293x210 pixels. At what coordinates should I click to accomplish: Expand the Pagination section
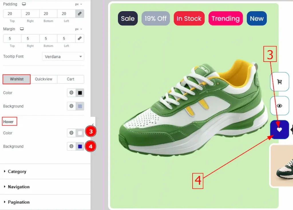pyautogui.click(x=19, y=202)
